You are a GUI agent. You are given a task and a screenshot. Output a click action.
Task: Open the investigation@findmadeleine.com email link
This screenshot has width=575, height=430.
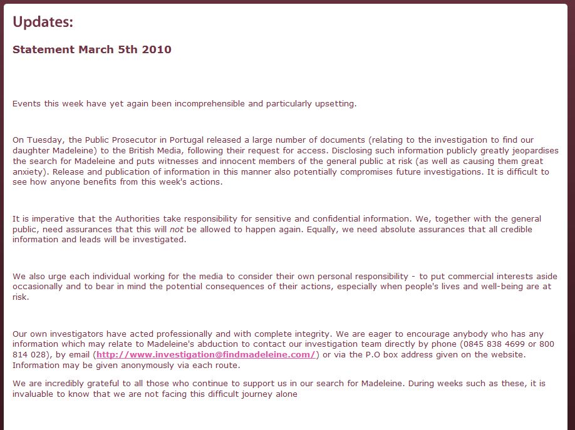(x=205, y=355)
